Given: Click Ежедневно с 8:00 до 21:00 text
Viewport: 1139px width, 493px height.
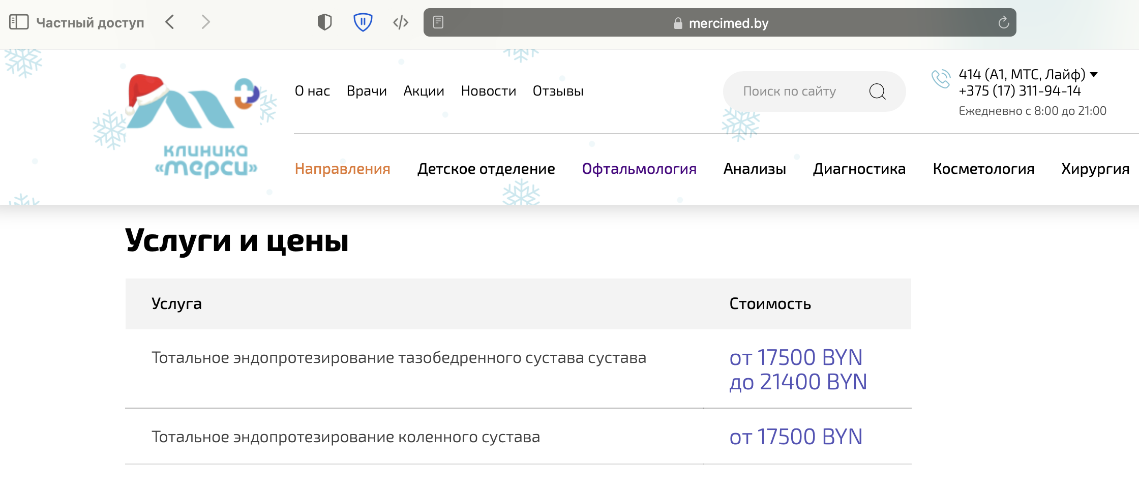Looking at the screenshot, I should 1032,111.
